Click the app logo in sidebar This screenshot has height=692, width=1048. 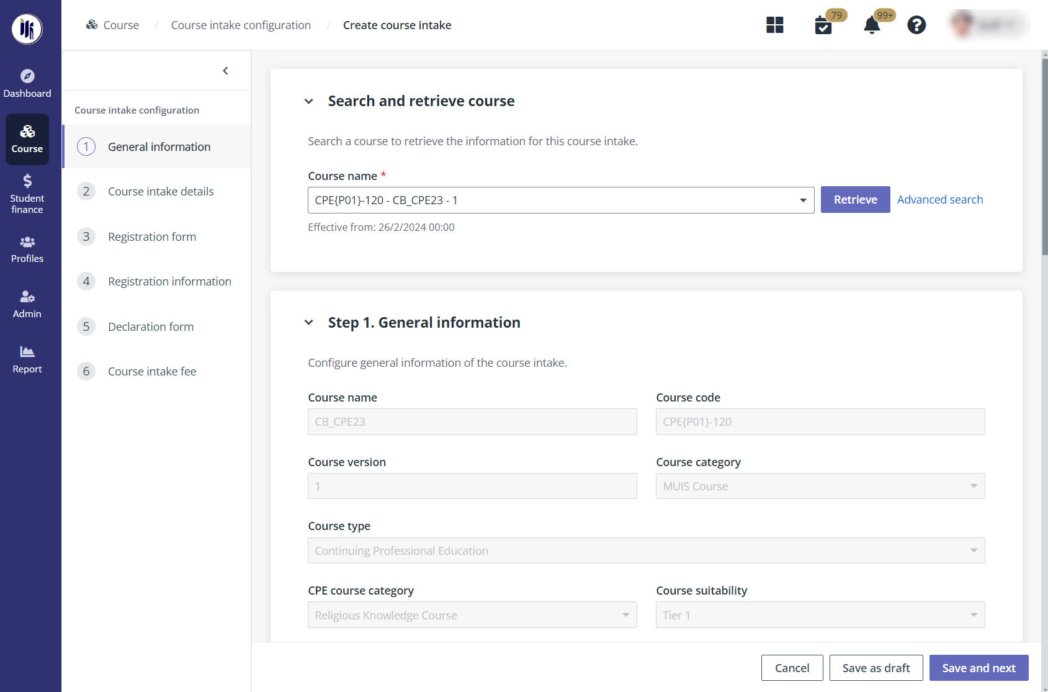[x=27, y=29]
